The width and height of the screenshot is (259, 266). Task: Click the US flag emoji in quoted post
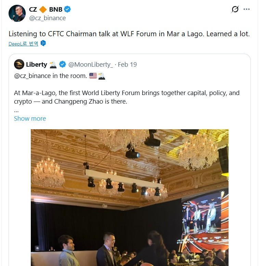click(x=93, y=76)
